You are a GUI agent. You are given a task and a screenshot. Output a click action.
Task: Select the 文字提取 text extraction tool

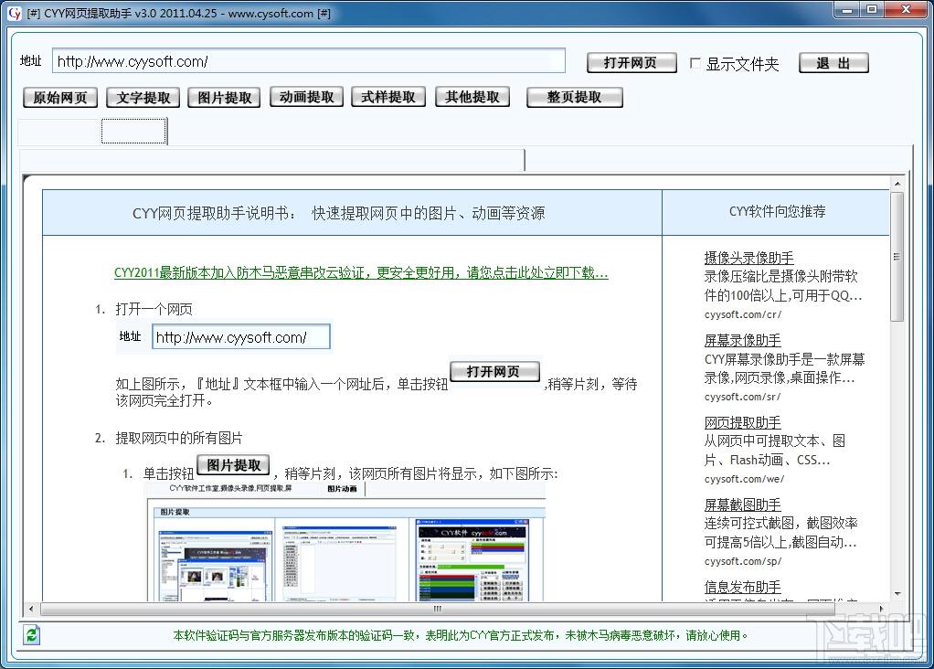142,97
